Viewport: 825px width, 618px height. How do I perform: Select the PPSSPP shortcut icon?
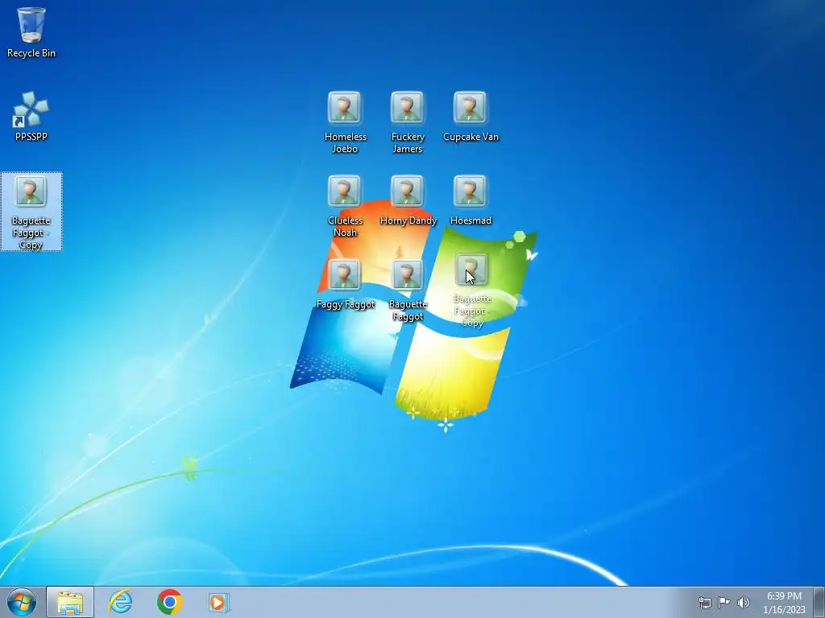click(x=31, y=116)
